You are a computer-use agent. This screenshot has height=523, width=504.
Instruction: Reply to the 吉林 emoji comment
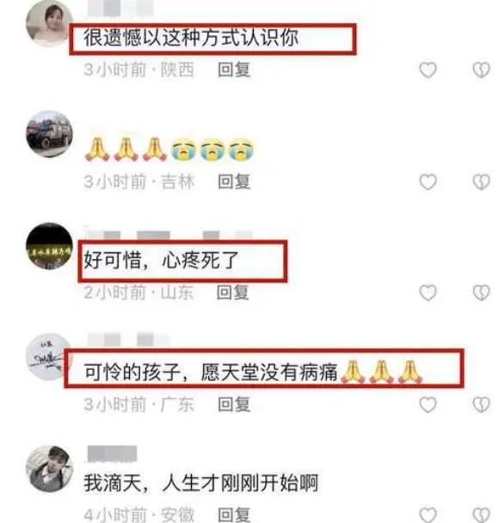pyautogui.click(x=234, y=182)
